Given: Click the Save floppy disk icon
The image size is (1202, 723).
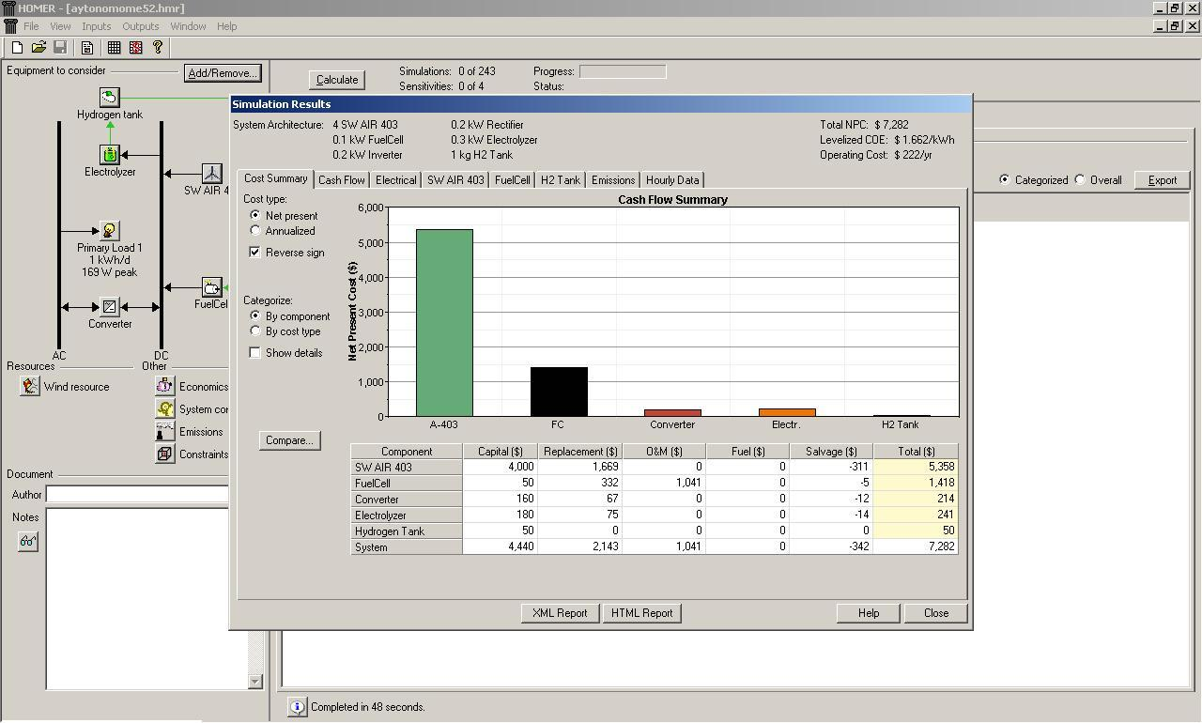Looking at the screenshot, I should tap(60, 47).
